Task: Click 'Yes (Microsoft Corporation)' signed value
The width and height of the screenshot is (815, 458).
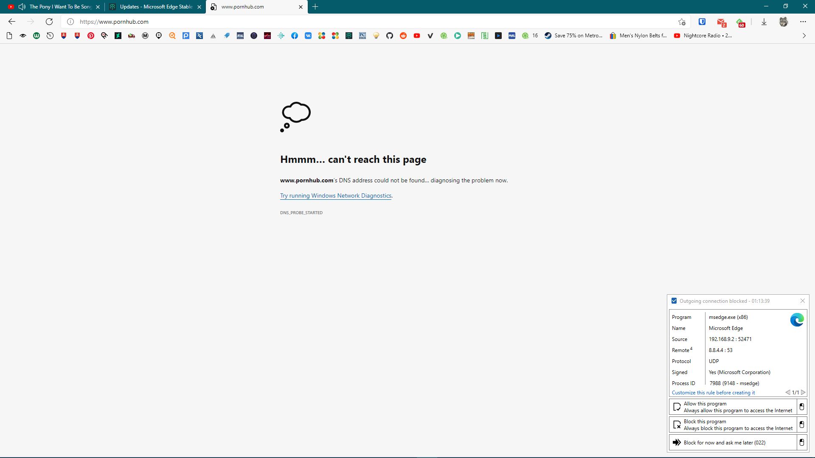Action: [739, 372]
